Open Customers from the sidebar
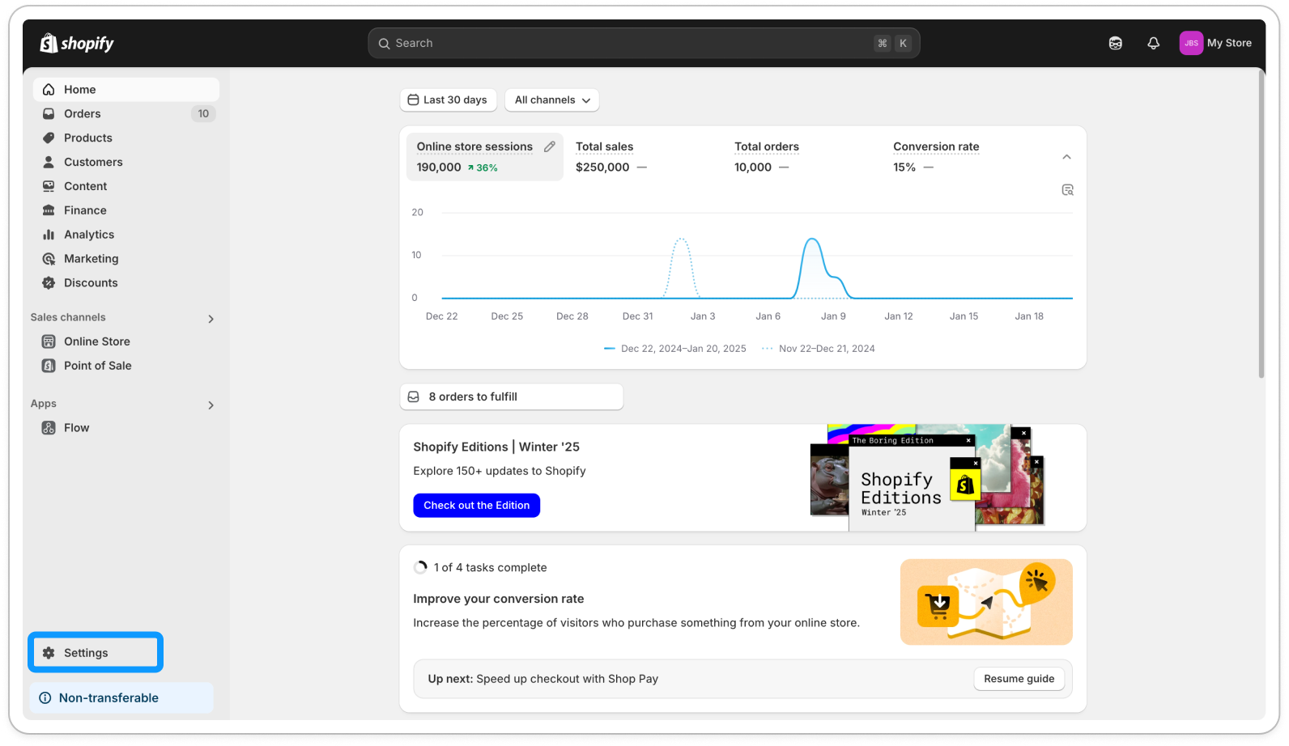Viewport: 1289px width, 746px height. (126, 163)
